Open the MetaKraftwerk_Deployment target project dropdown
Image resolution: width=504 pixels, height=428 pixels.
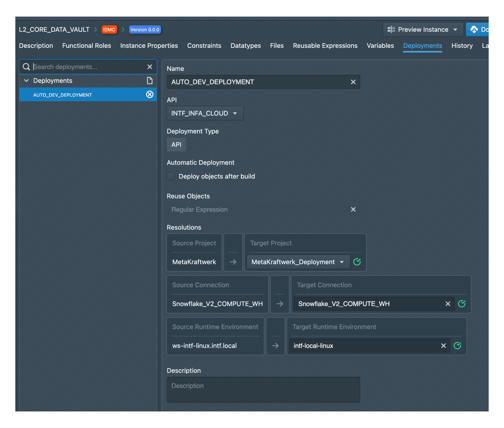297,262
